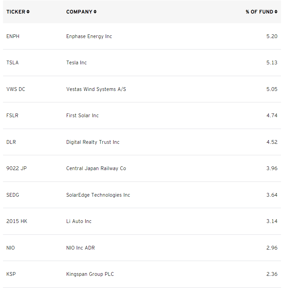
Task: Select the TICKER column header label
Action: 16,12
